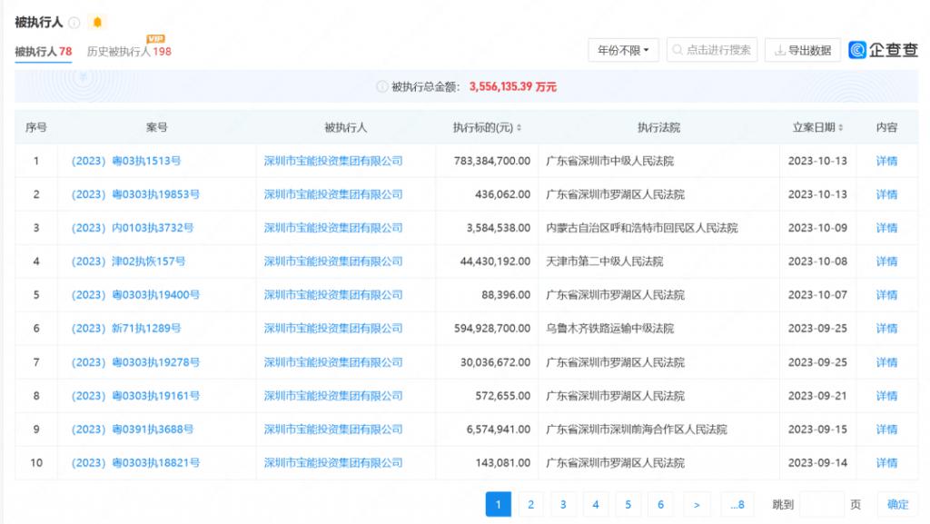Click 确定 to confirm page jump

[897, 504]
